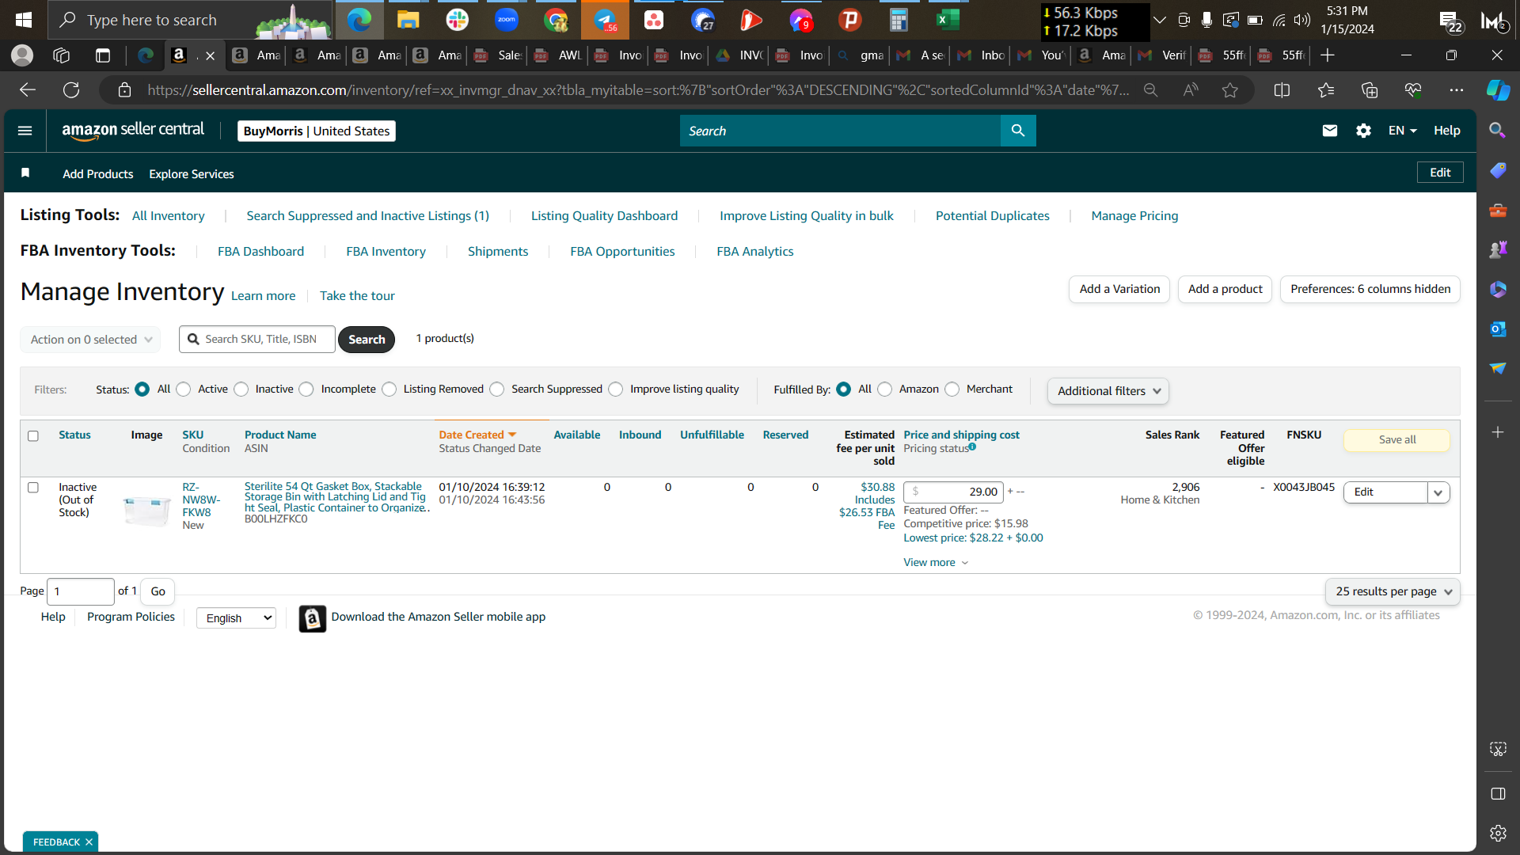
Task: Open the All Inventory listing tool
Action: 168,216
